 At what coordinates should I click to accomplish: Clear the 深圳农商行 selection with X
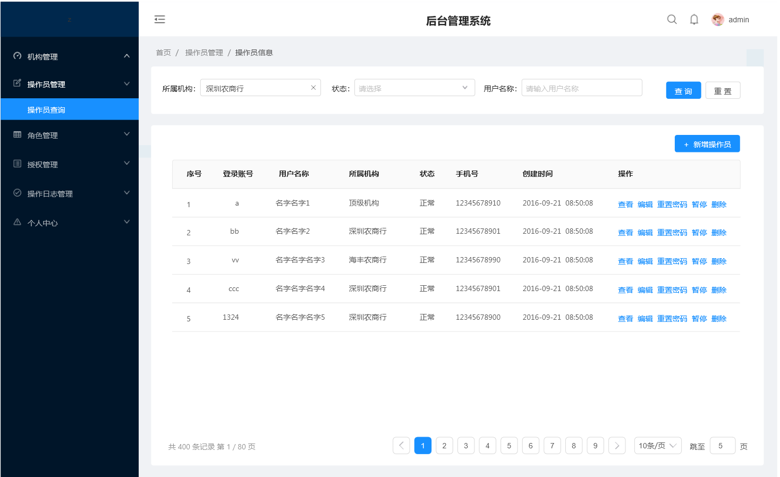tap(313, 88)
